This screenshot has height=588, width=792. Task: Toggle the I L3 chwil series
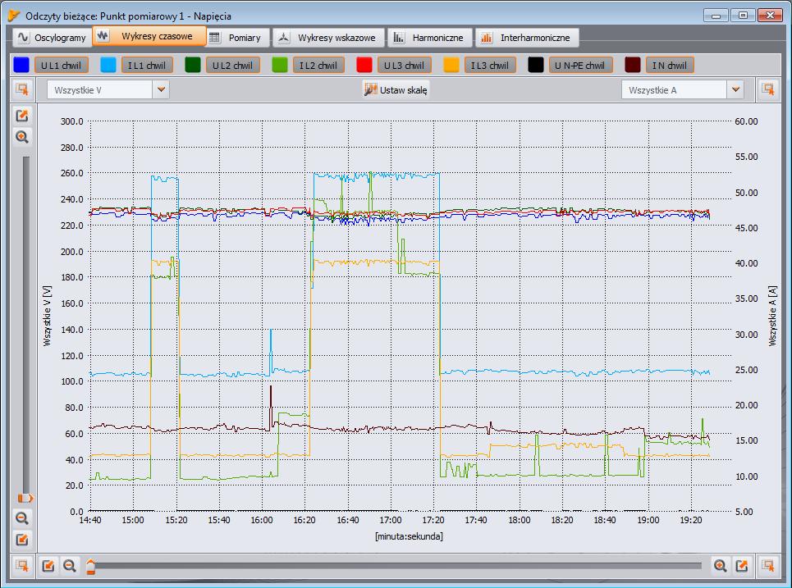click(490, 65)
